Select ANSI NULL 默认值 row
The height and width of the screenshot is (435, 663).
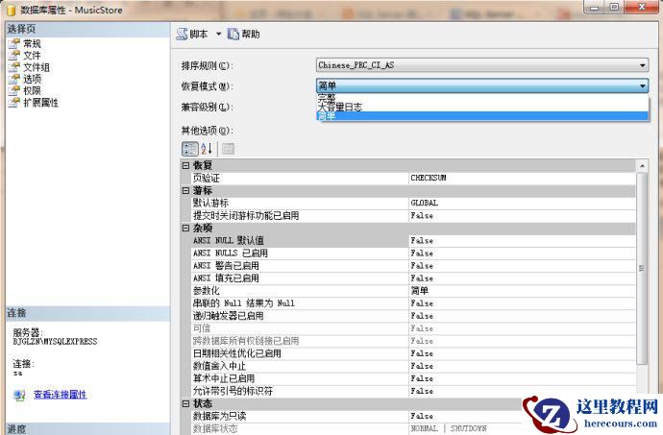click(413, 240)
